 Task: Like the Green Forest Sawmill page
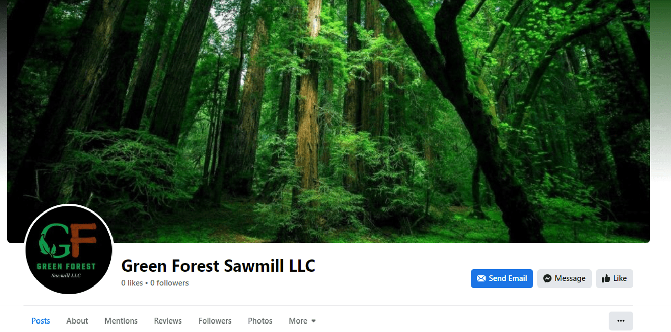tap(614, 278)
